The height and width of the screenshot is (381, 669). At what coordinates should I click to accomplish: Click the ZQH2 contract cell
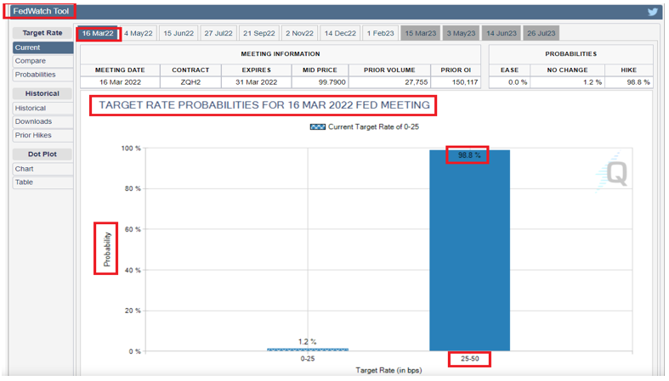pos(190,82)
